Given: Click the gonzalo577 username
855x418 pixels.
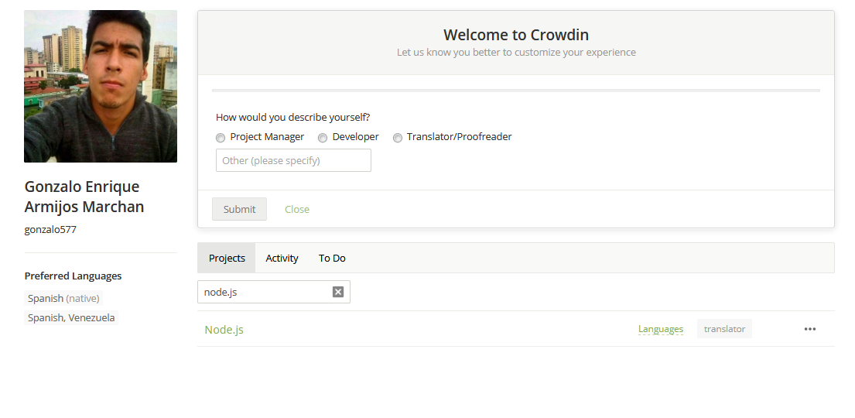Looking at the screenshot, I should 50,230.
